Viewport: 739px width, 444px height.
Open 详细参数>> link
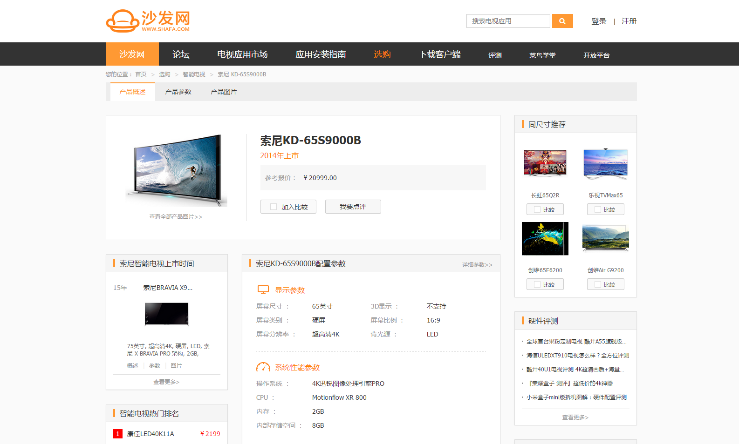point(477,265)
